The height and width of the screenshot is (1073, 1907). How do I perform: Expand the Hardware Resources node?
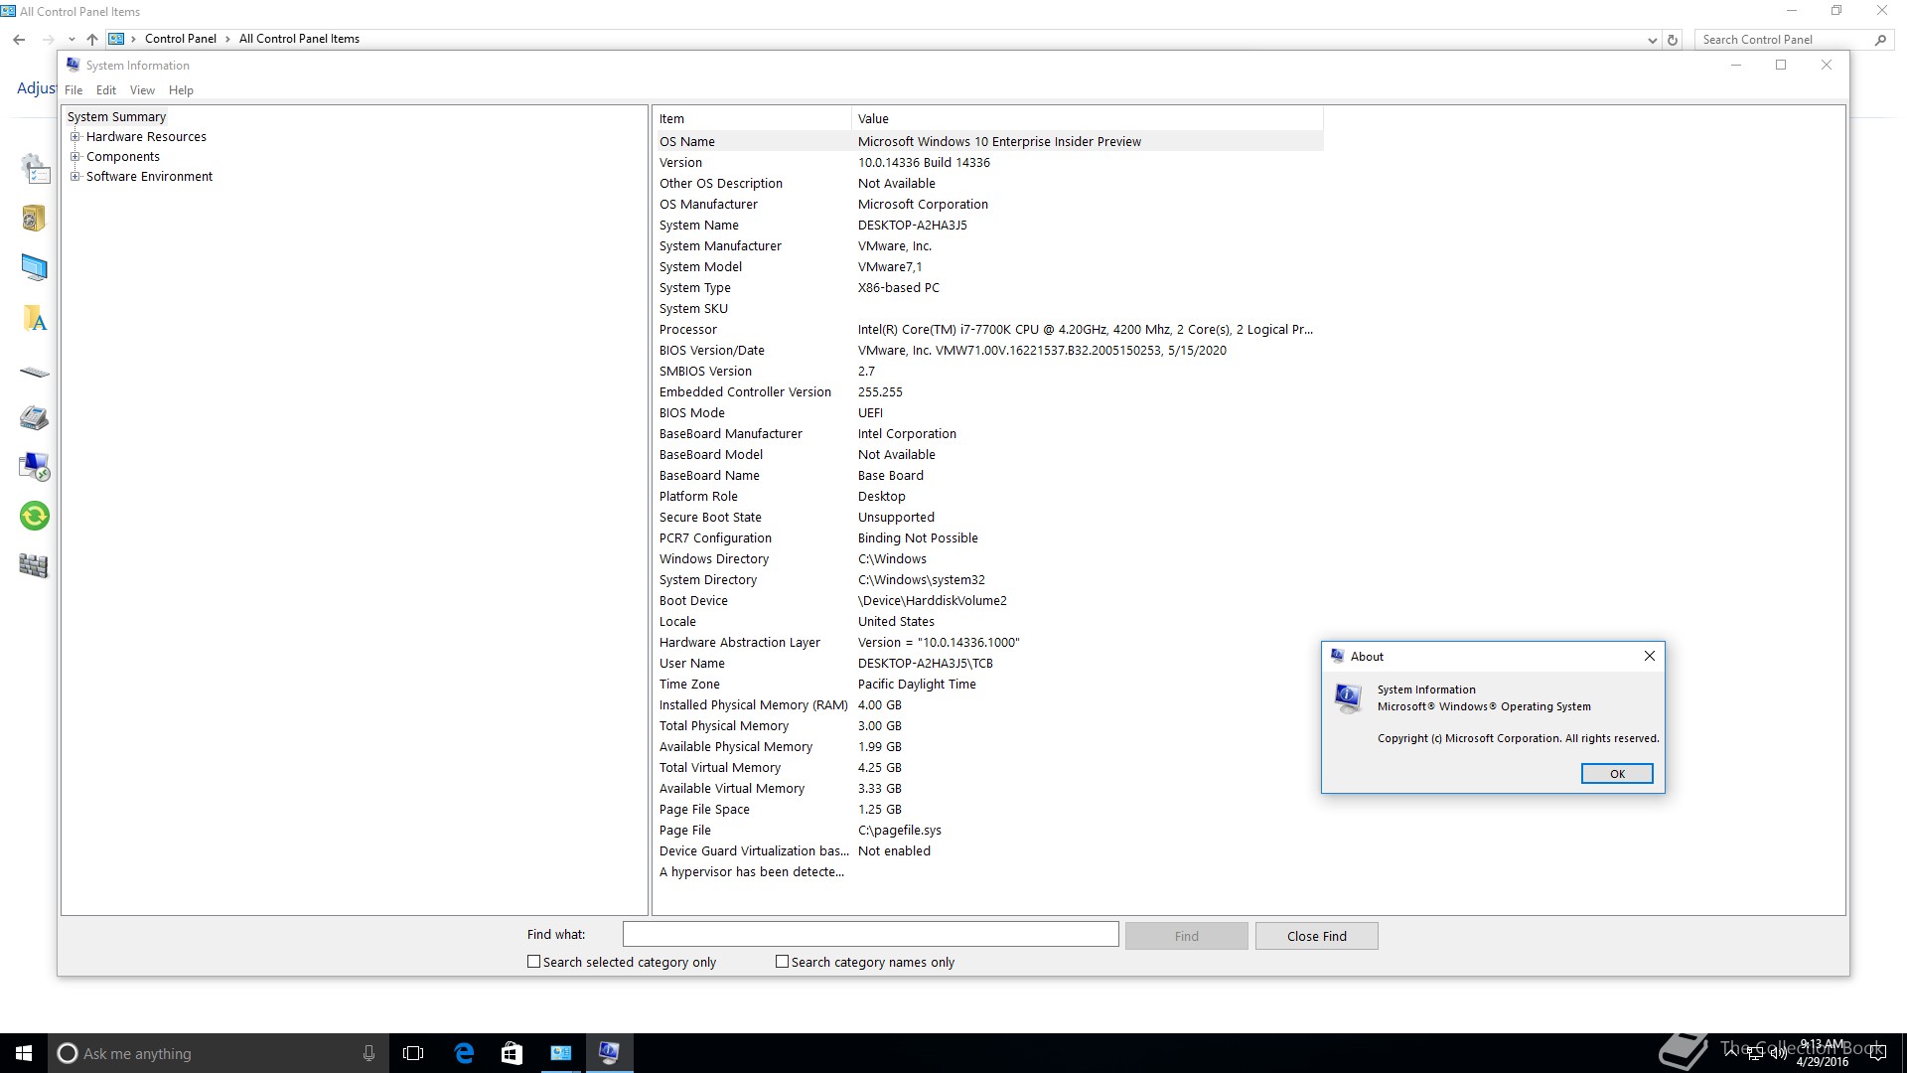74,137
